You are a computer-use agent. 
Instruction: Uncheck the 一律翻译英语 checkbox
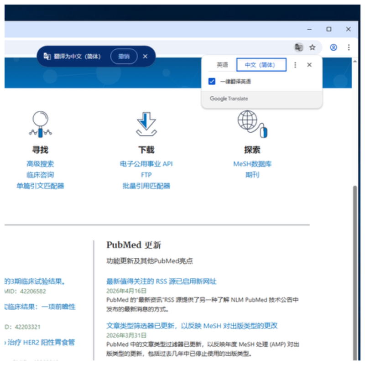pos(212,82)
